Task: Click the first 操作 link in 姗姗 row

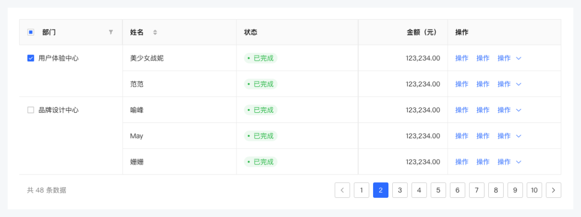Action: 462,162
